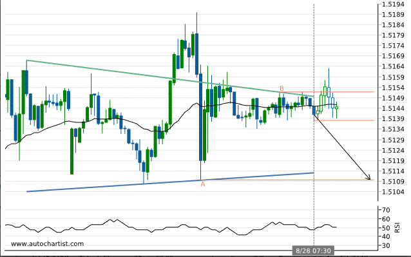Click the 8/28 07:30 time label
This screenshot has height=257, width=411.
coord(313,251)
